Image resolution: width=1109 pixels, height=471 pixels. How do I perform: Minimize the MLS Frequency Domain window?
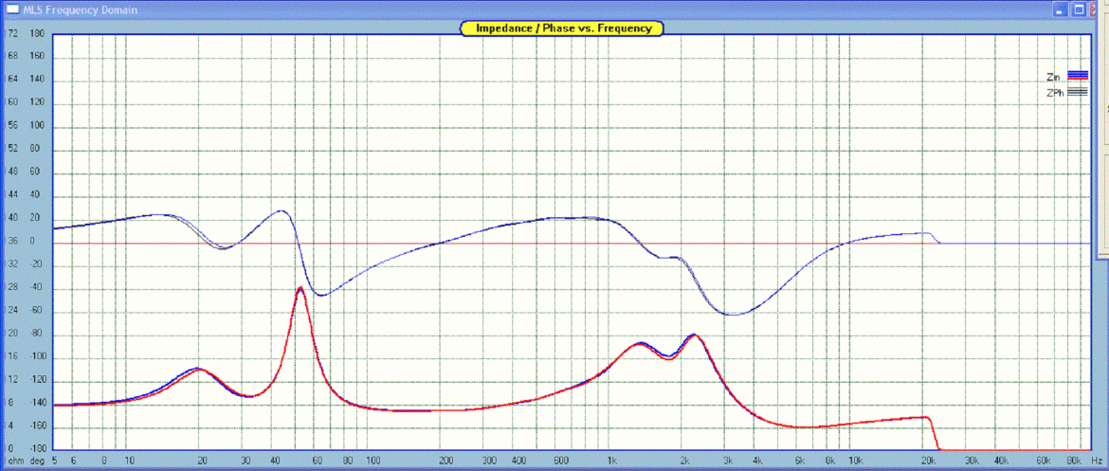coord(1059,9)
